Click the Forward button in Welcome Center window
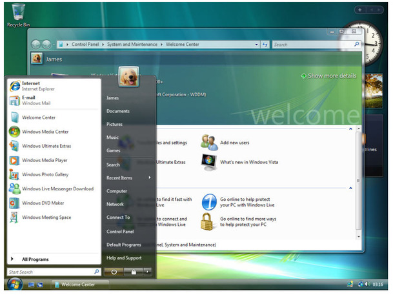 pyautogui.click(x=46, y=45)
